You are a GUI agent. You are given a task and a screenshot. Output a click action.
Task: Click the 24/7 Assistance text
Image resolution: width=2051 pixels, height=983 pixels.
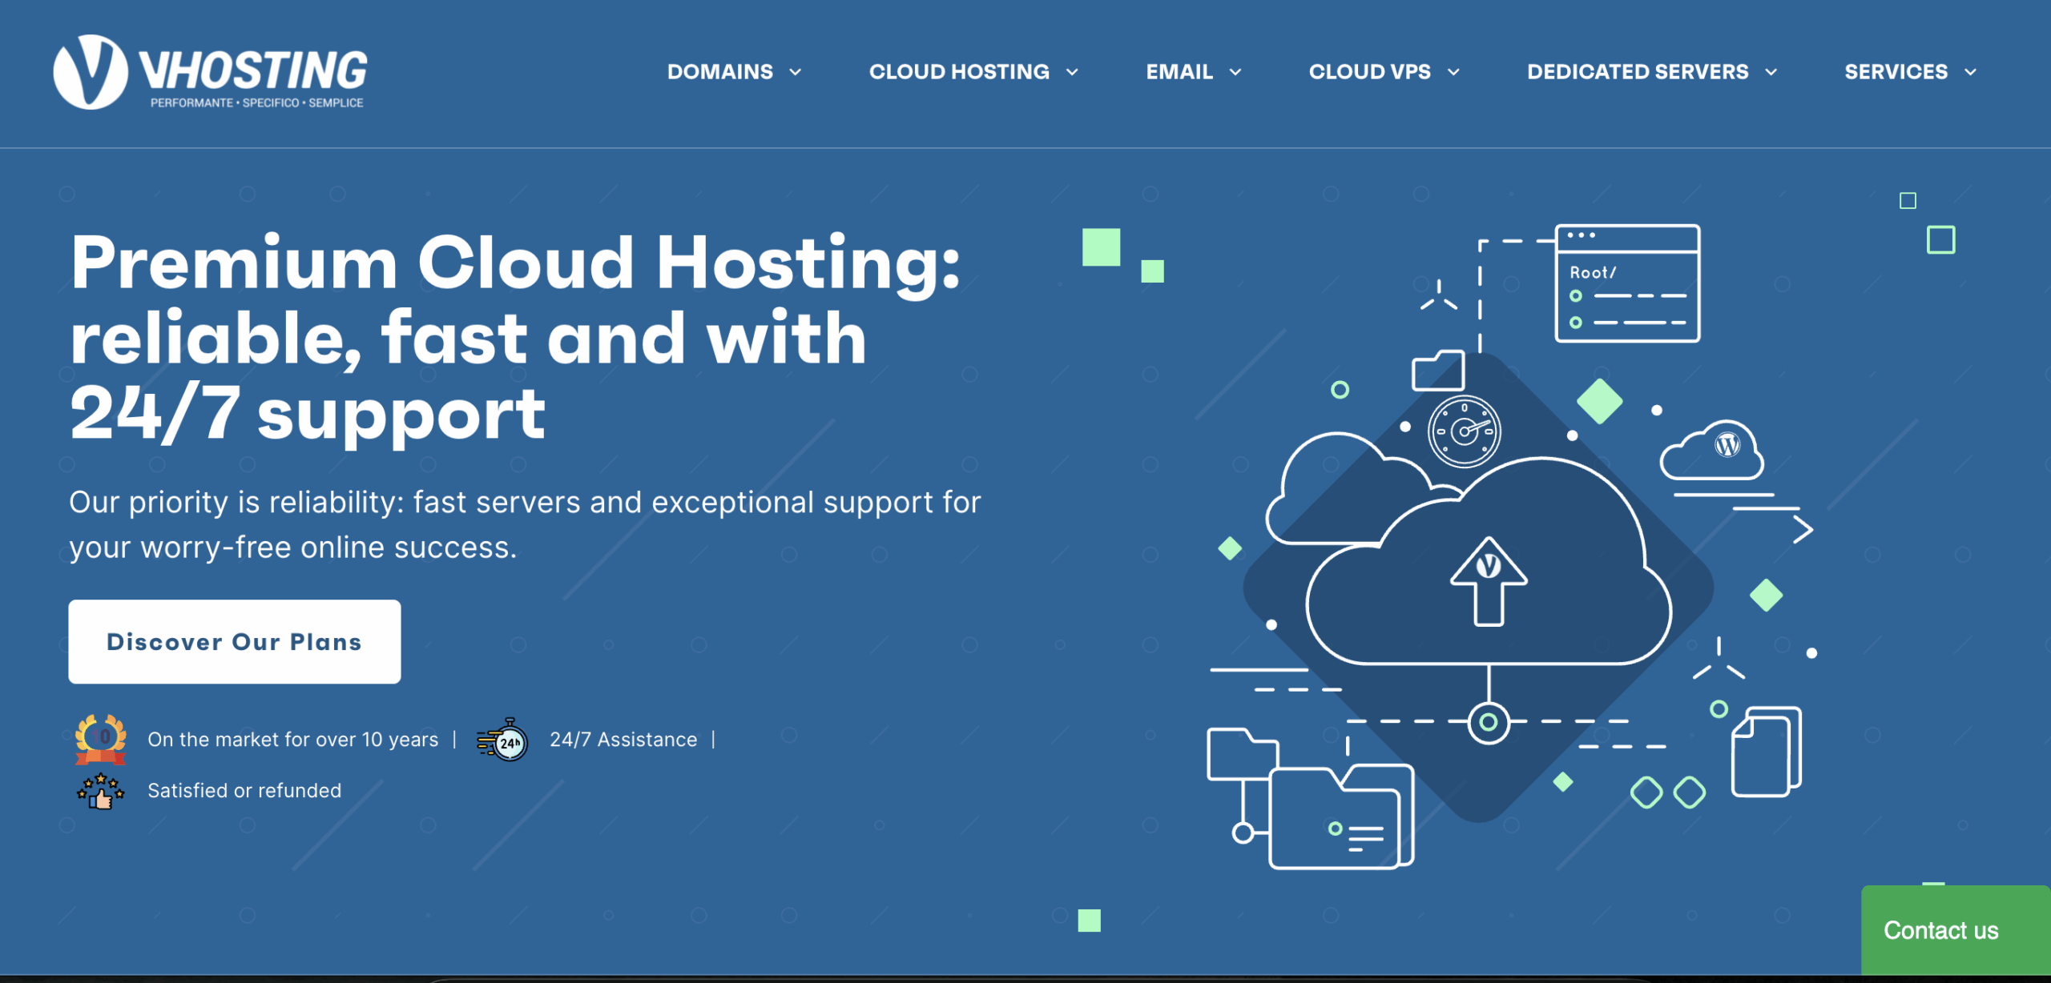tap(623, 740)
